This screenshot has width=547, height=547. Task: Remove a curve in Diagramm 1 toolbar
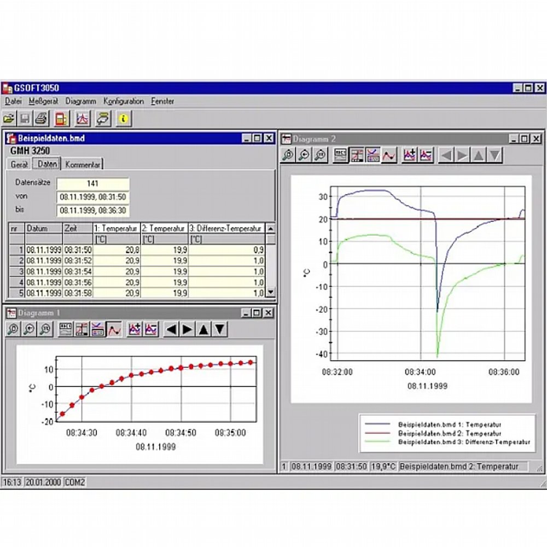click(x=151, y=329)
